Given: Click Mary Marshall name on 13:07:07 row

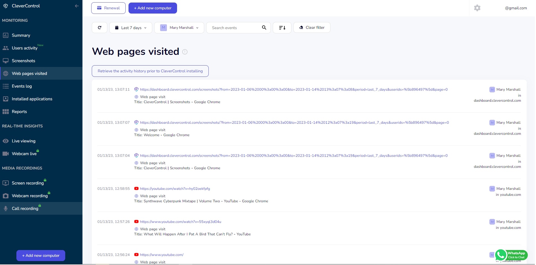Looking at the screenshot, I should point(508,123).
